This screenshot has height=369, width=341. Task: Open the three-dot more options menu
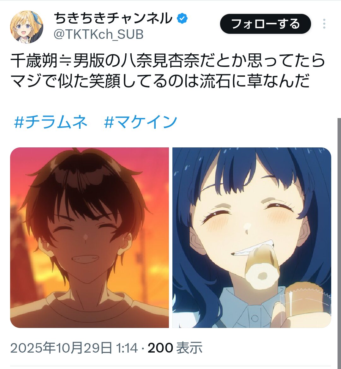[x=324, y=24]
